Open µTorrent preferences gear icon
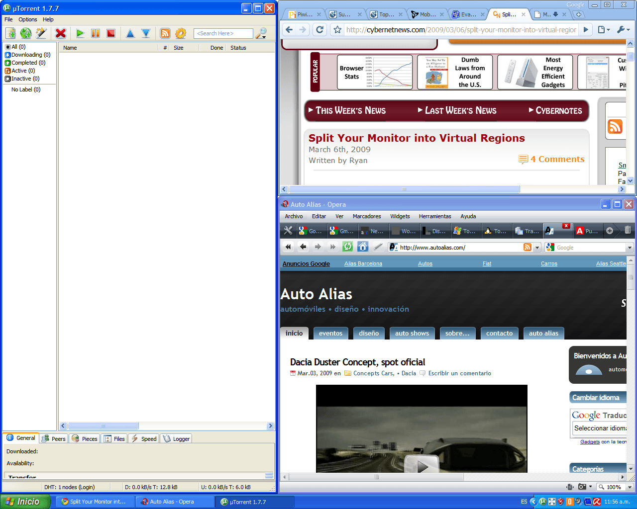This screenshot has width=637, height=509. [x=181, y=33]
